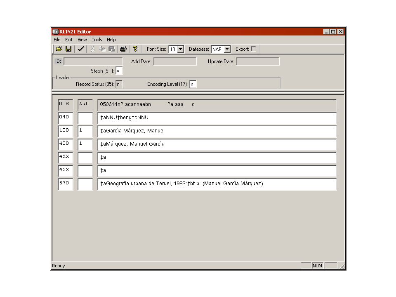Click the 008 field data row

pos(217,105)
